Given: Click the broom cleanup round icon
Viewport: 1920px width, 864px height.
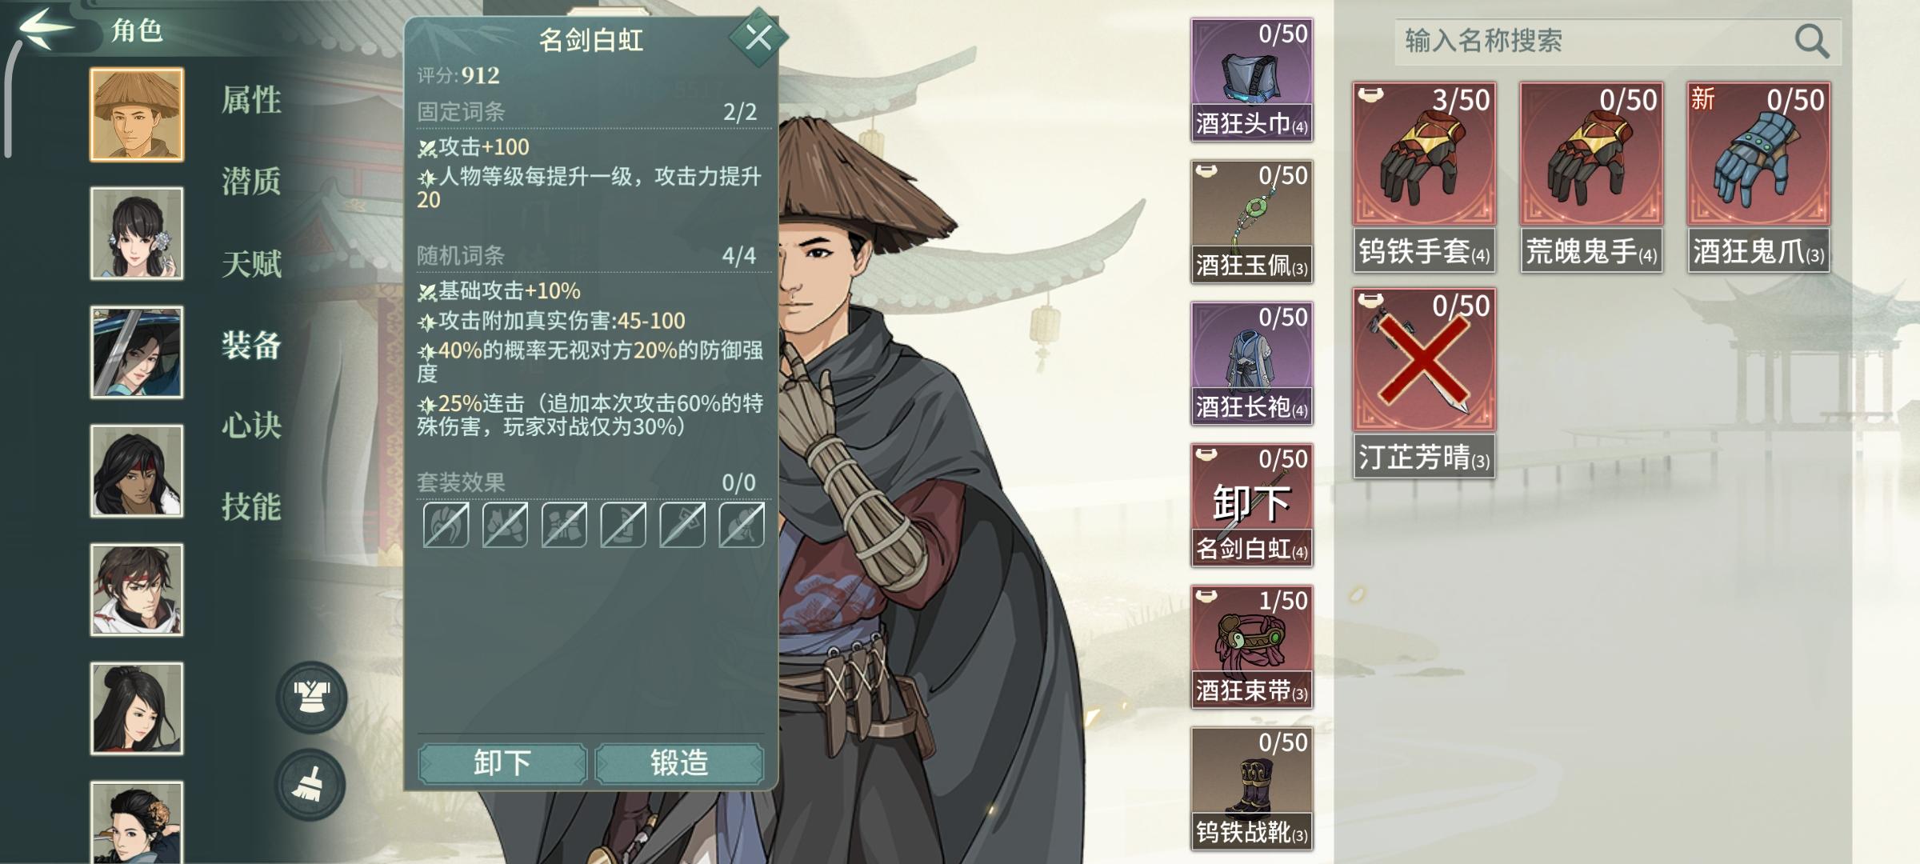Looking at the screenshot, I should coord(310,785).
